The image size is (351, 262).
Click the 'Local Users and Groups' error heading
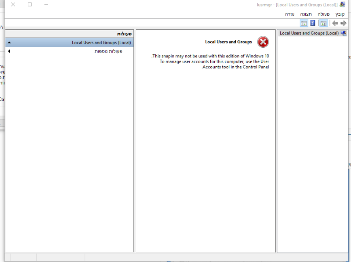point(228,42)
